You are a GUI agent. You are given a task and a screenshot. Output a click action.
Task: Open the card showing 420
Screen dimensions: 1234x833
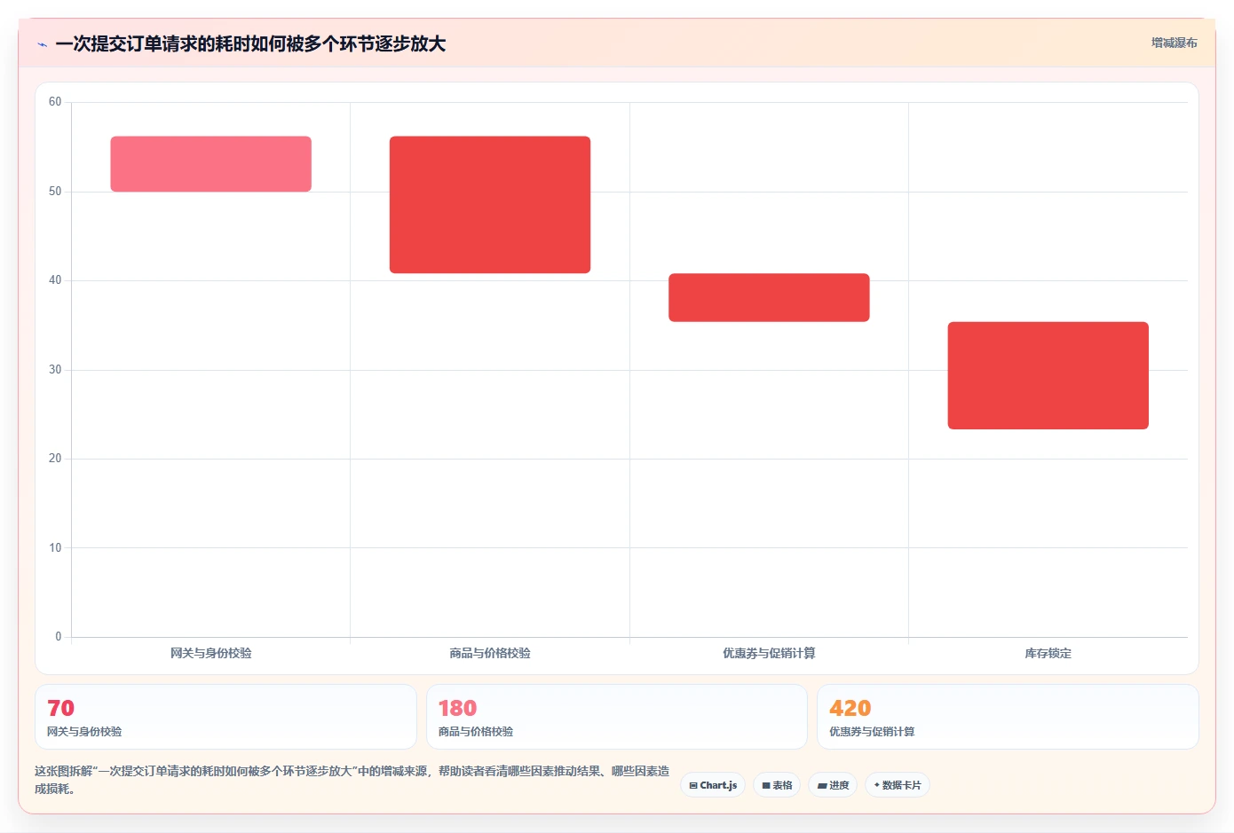[x=1008, y=717]
